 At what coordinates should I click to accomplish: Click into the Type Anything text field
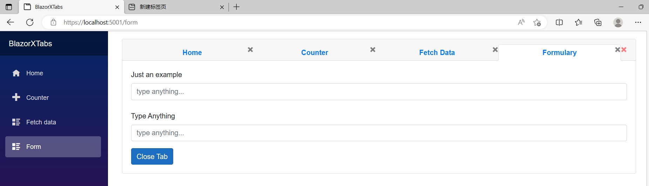click(379, 133)
